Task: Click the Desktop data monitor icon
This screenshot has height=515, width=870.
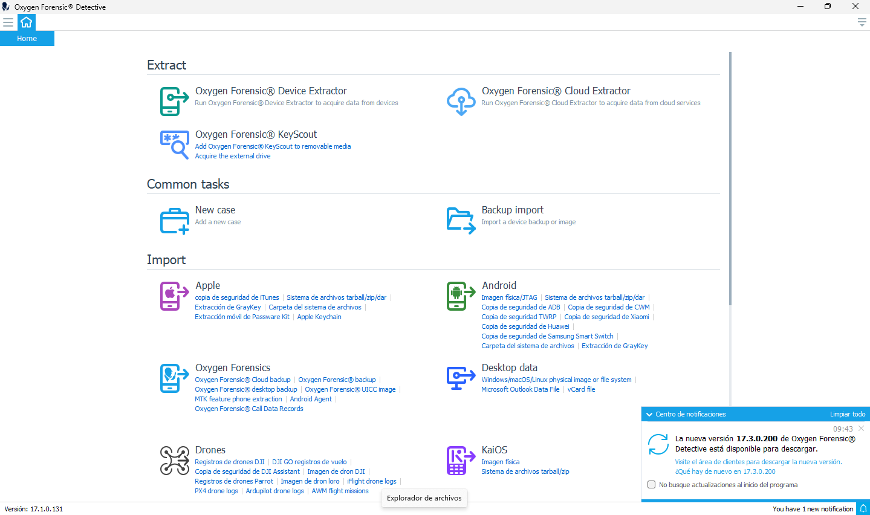Action: coord(461,378)
